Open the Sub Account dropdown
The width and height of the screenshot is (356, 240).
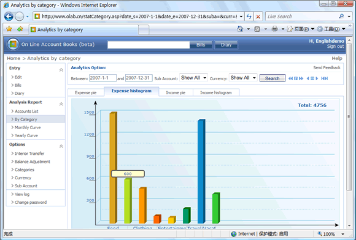click(193, 78)
